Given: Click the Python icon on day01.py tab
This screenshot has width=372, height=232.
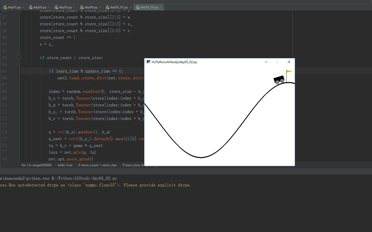Looking at the screenshot, I should [5, 7].
